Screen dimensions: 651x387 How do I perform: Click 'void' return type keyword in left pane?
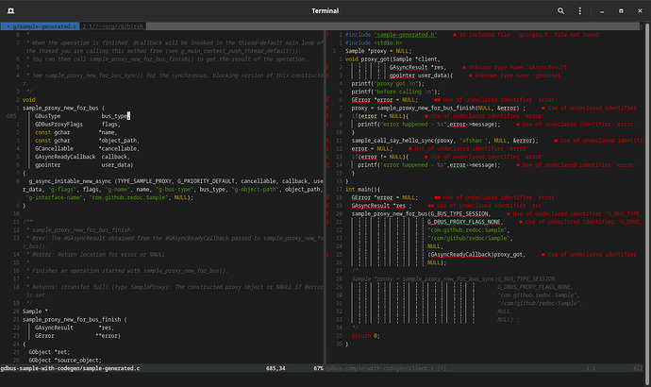click(28, 100)
